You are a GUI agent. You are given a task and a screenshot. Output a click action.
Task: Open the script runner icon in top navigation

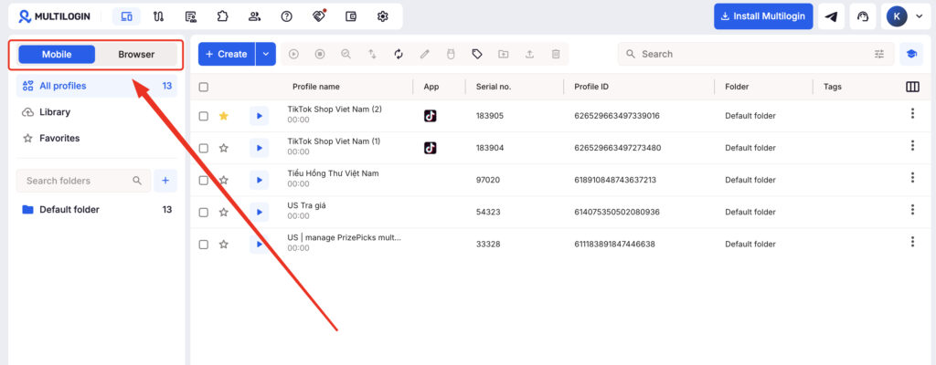pos(190,16)
